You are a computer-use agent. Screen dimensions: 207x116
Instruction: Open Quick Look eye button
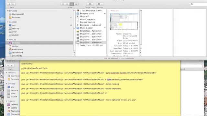pyautogui.click(x=90, y=4)
